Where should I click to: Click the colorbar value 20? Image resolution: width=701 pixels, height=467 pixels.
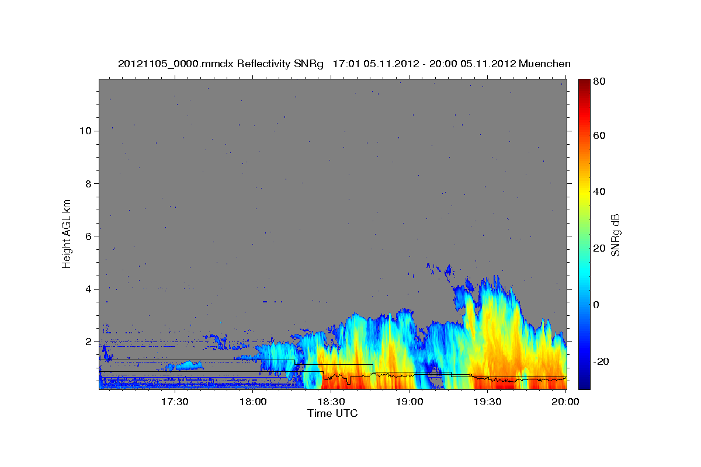click(599, 248)
